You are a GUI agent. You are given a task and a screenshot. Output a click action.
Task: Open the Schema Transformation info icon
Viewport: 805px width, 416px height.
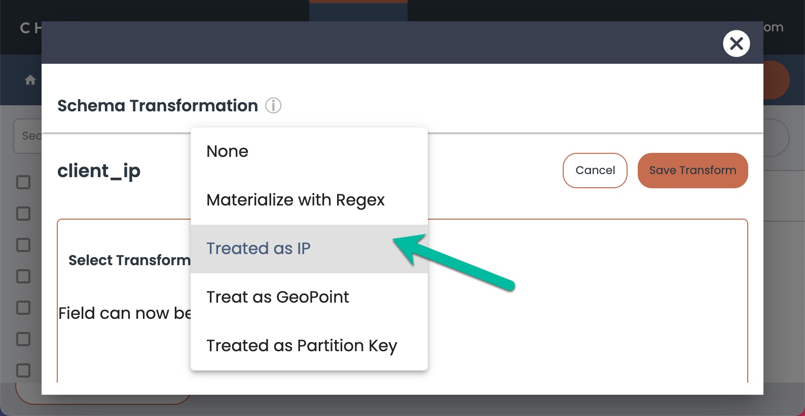(273, 105)
